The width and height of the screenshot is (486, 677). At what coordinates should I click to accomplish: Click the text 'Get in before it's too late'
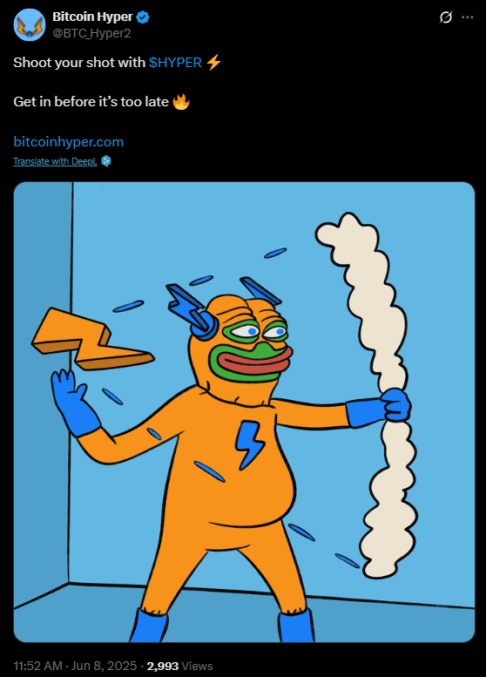(x=91, y=102)
